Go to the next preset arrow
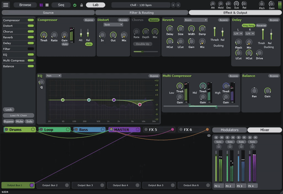Image resolution: width=283 pixels, height=194 pixels. pos(178,5)
